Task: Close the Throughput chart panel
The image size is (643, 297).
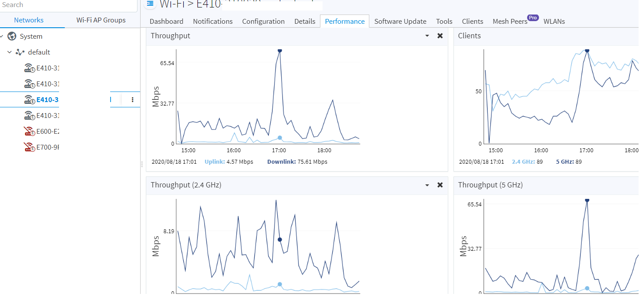Action: (440, 36)
